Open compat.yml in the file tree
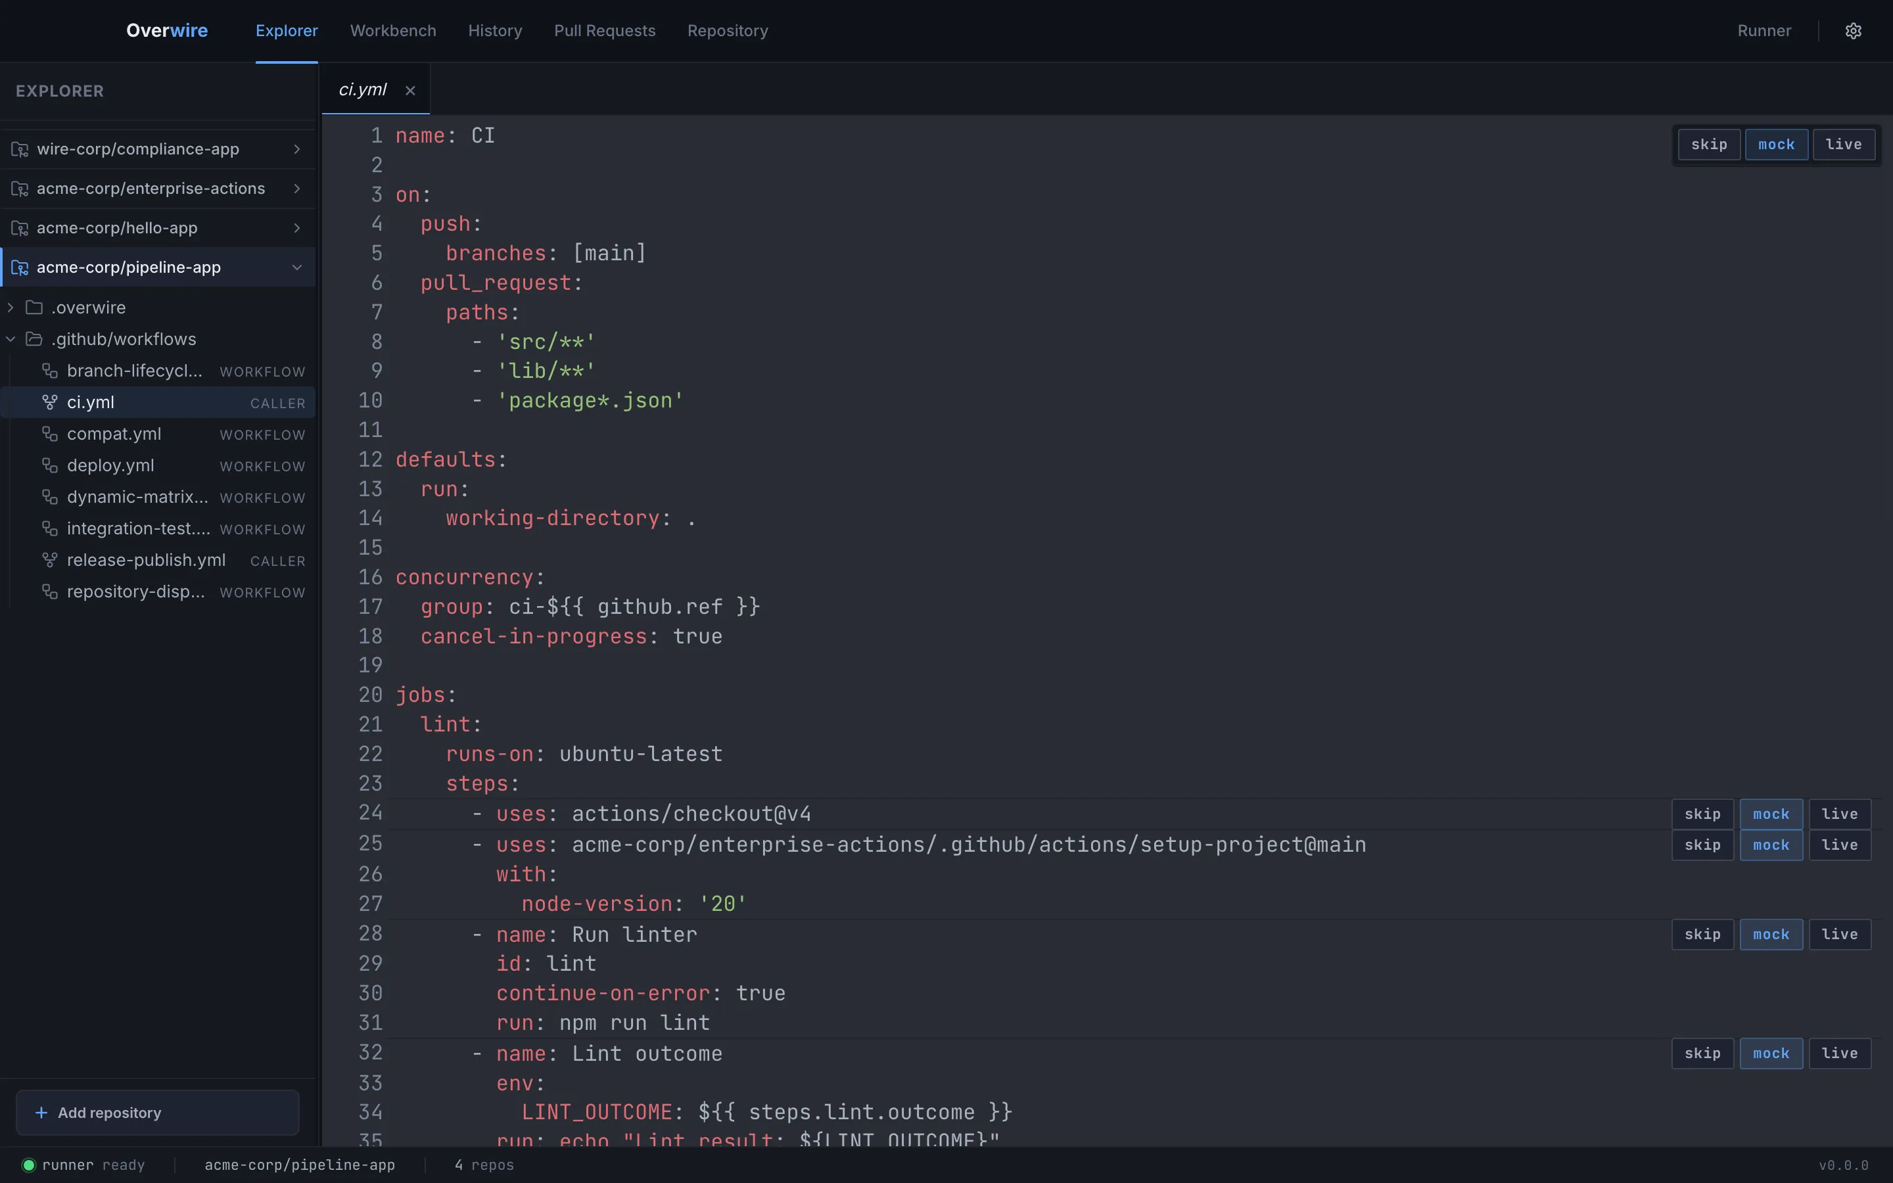The image size is (1893, 1183). [x=158, y=434]
